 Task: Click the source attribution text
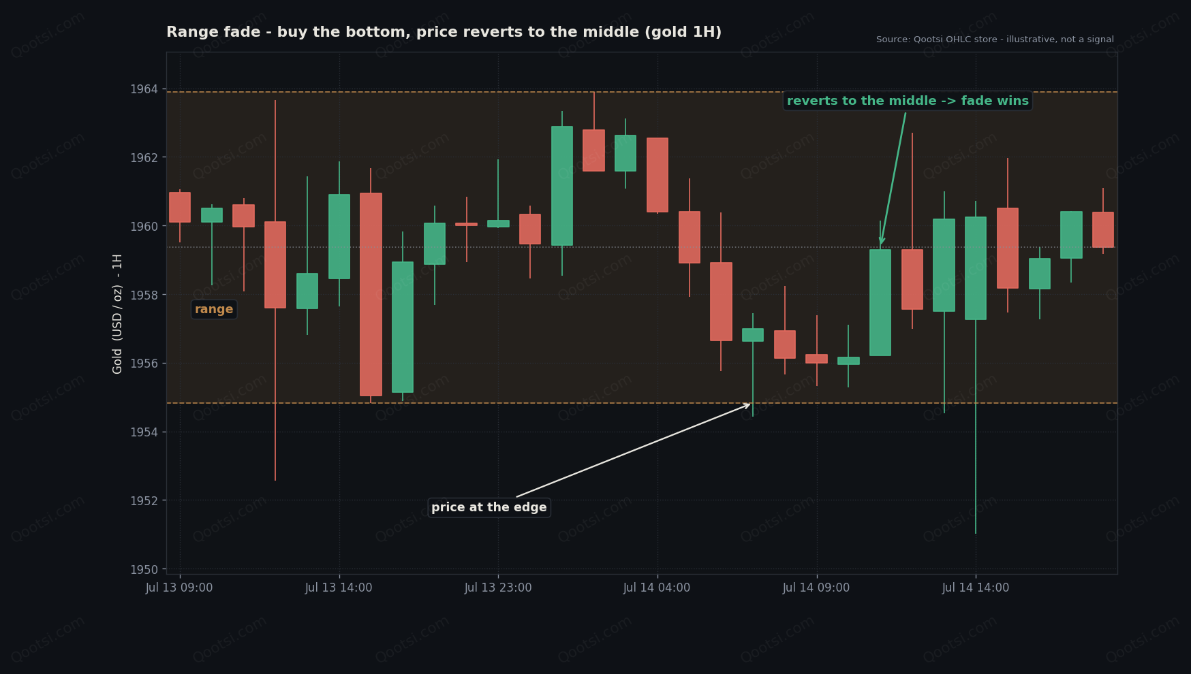[995, 39]
